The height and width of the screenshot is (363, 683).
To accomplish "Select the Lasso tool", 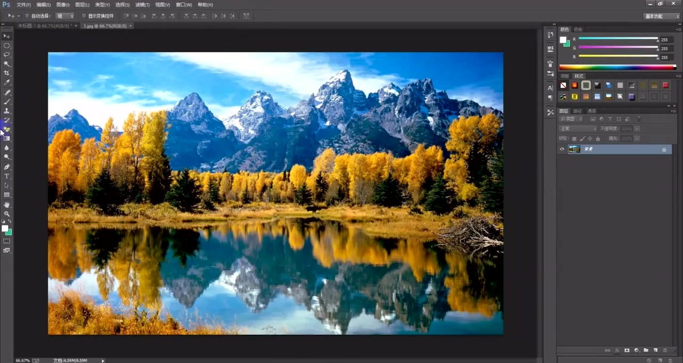I will (x=7, y=54).
